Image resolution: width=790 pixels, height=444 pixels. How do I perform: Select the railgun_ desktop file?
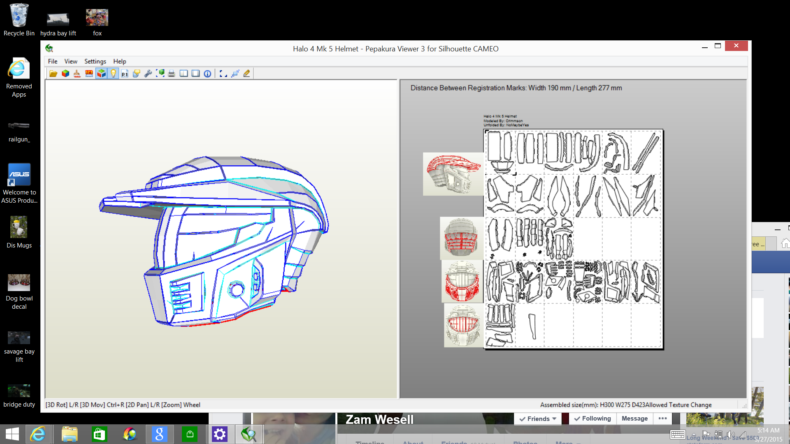[x=19, y=132]
